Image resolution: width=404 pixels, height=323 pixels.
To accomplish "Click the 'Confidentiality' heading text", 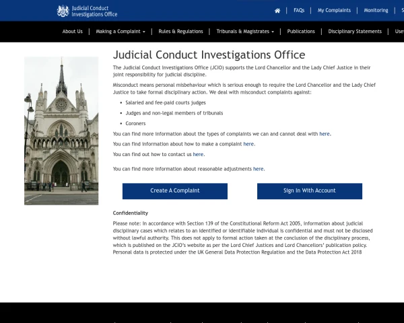I will click(131, 213).
